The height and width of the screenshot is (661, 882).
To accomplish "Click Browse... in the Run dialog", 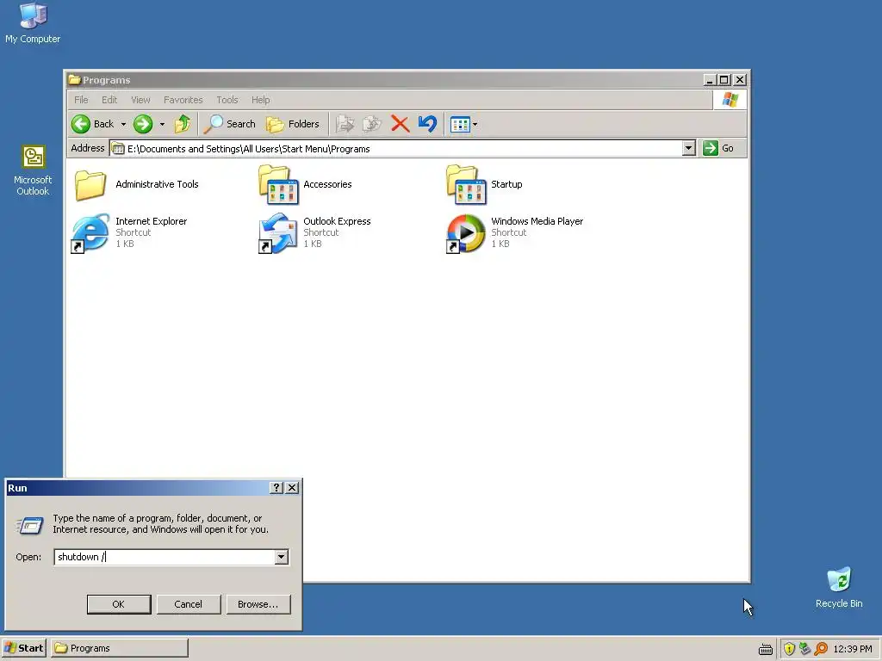I will pyautogui.click(x=258, y=604).
